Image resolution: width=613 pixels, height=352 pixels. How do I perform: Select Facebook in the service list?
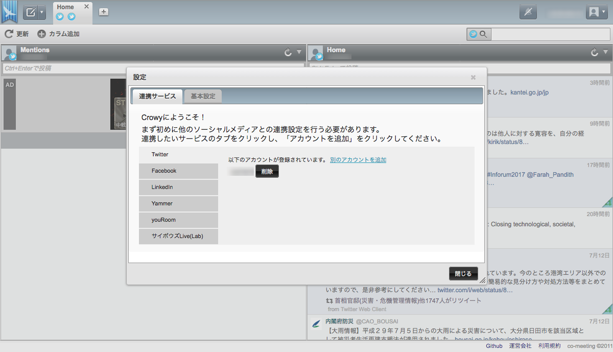(178, 171)
